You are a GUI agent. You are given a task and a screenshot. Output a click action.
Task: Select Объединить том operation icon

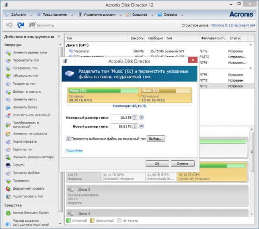(x=8, y=76)
